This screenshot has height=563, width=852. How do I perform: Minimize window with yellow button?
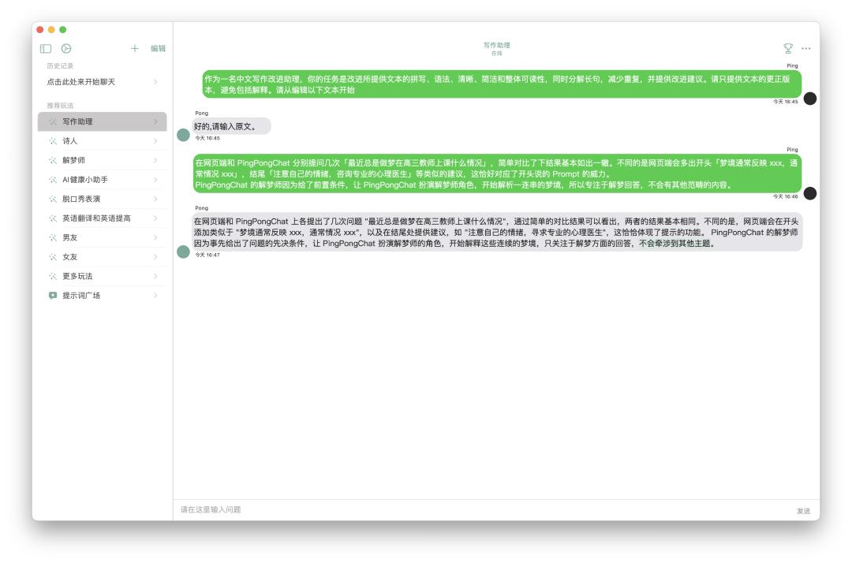(51, 29)
